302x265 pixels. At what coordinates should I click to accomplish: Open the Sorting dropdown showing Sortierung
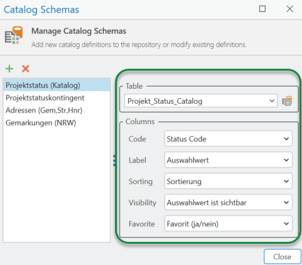(x=228, y=181)
